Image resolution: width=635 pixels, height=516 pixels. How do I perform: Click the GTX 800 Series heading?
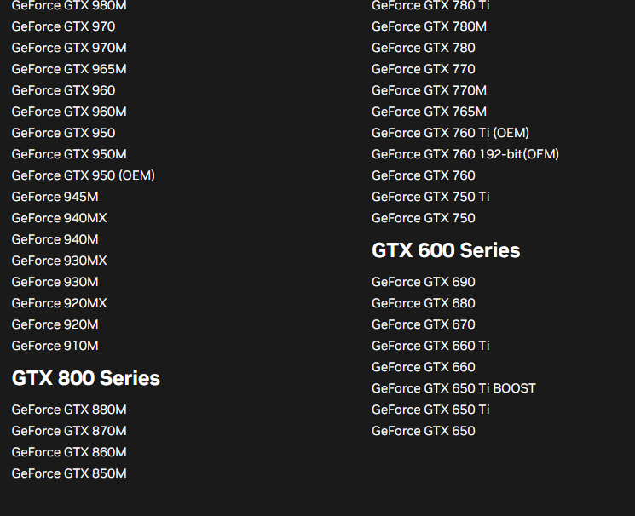click(x=85, y=378)
